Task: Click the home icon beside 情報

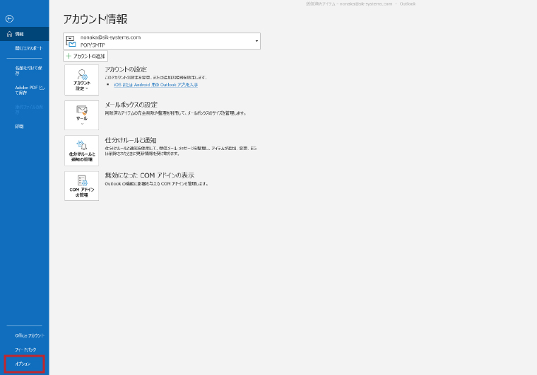Action: pyautogui.click(x=9, y=34)
